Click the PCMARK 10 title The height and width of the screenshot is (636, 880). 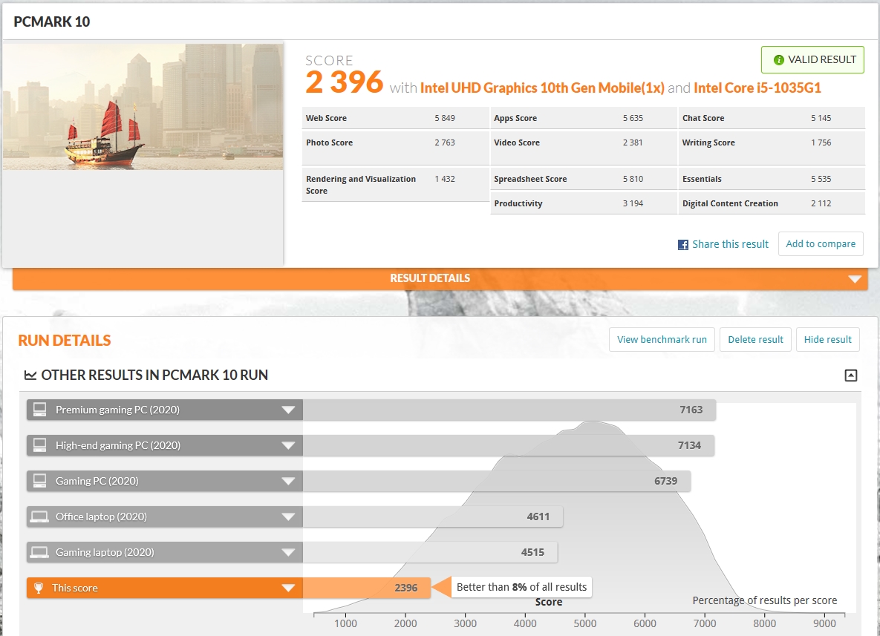click(52, 22)
